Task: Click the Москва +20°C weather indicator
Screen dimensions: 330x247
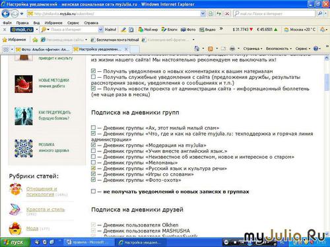Action: click(x=300, y=30)
